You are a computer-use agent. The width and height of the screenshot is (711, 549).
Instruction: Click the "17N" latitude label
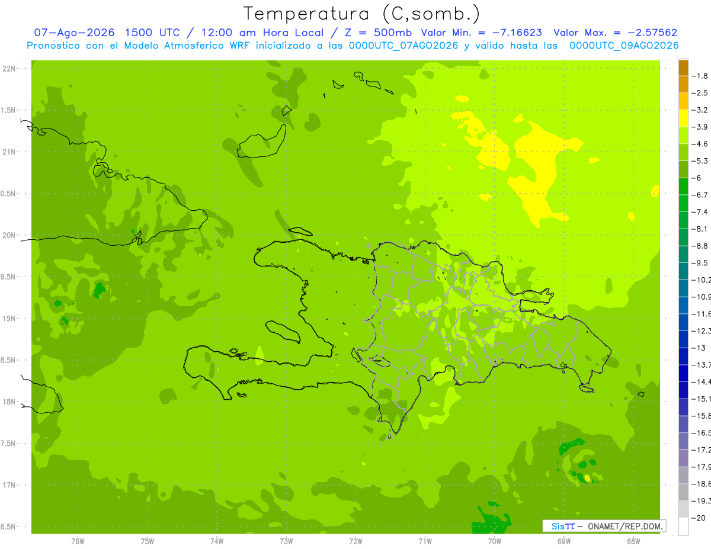9,485
